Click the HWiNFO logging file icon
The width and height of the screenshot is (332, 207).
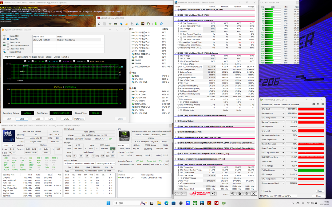tap(240, 194)
